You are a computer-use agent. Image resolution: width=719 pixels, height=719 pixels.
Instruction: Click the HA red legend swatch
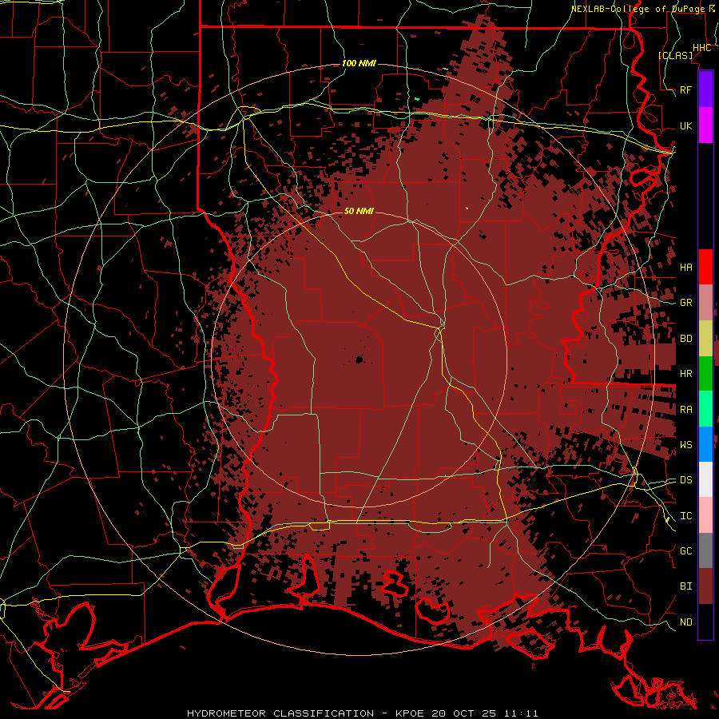point(705,267)
